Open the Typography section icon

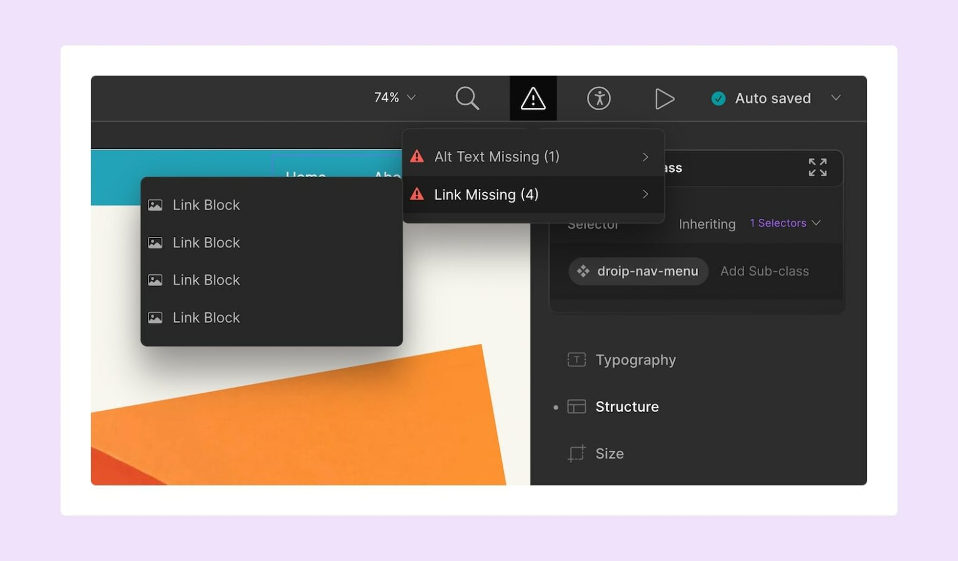point(576,360)
